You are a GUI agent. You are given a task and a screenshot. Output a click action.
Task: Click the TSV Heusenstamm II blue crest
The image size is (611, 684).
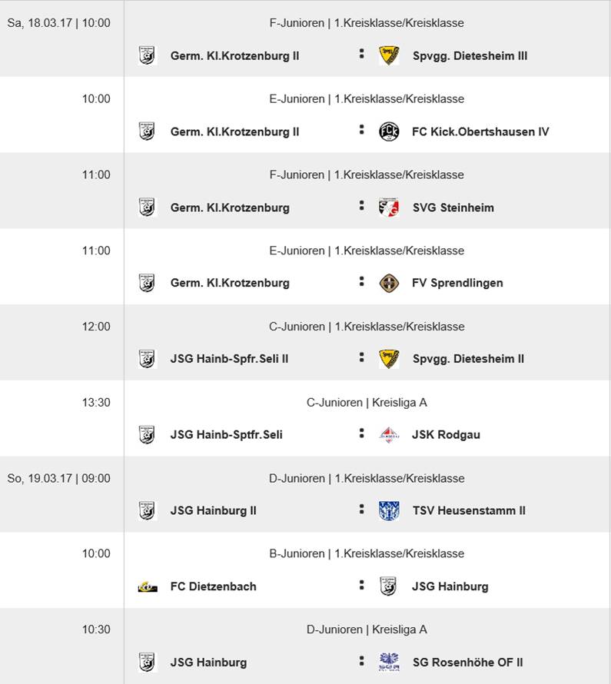(x=389, y=511)
